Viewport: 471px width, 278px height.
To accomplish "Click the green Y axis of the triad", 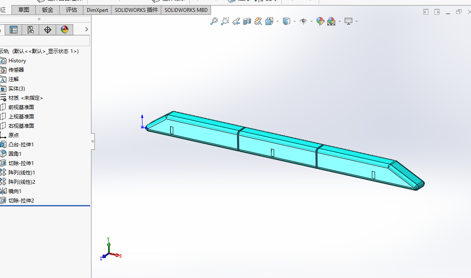I will click(108, 246).
